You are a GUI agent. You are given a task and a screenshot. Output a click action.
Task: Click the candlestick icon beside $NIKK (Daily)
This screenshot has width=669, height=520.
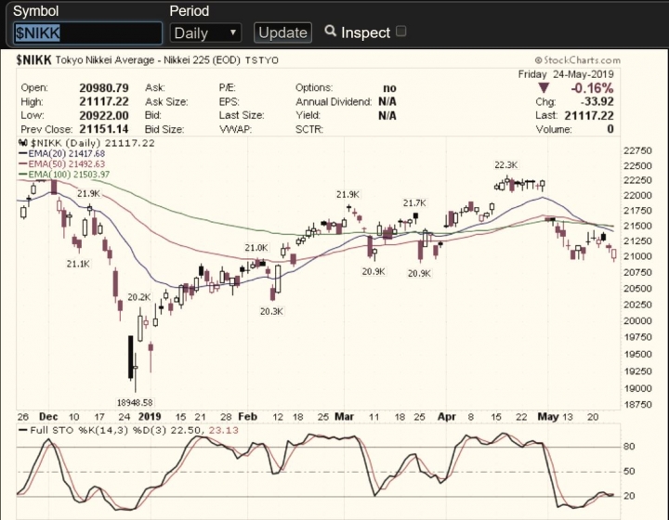point(22,143)
